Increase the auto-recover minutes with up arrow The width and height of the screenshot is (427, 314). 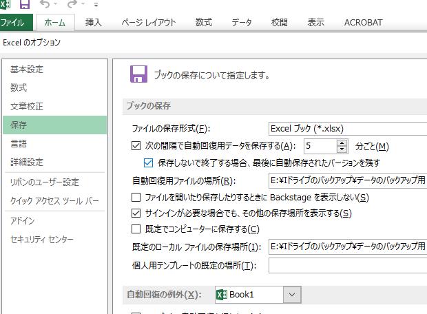click(x=342, y=143)
